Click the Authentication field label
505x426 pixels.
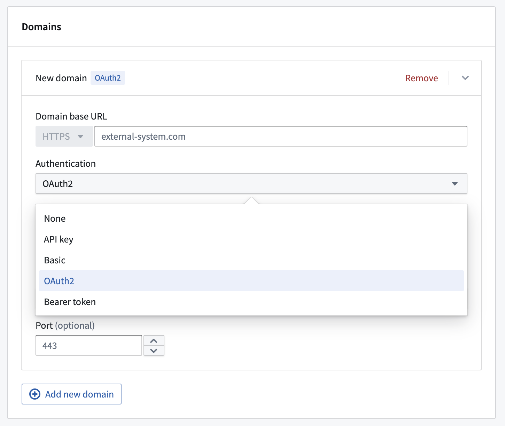[x=65, y=164]
